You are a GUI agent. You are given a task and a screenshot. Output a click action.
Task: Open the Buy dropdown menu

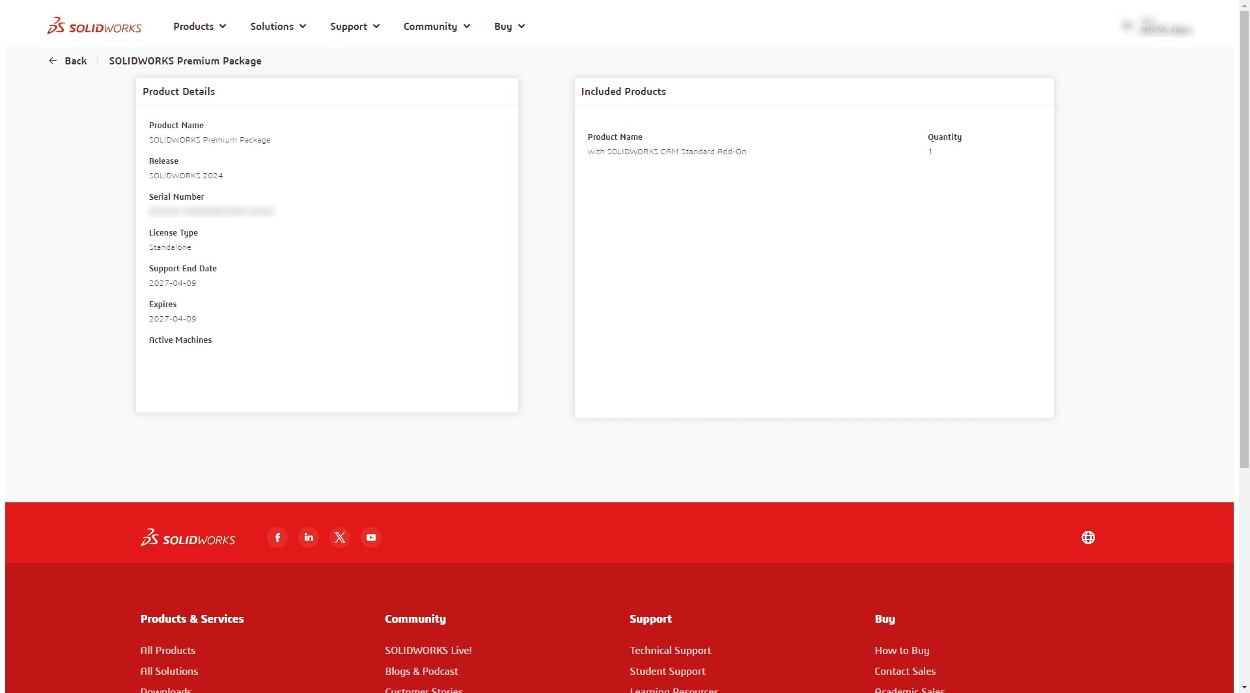click(x=509, y=26)
